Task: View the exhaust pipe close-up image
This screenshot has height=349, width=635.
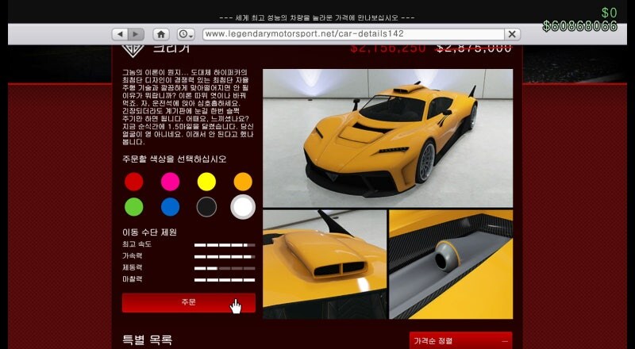Action: click(x=451, y=264)
